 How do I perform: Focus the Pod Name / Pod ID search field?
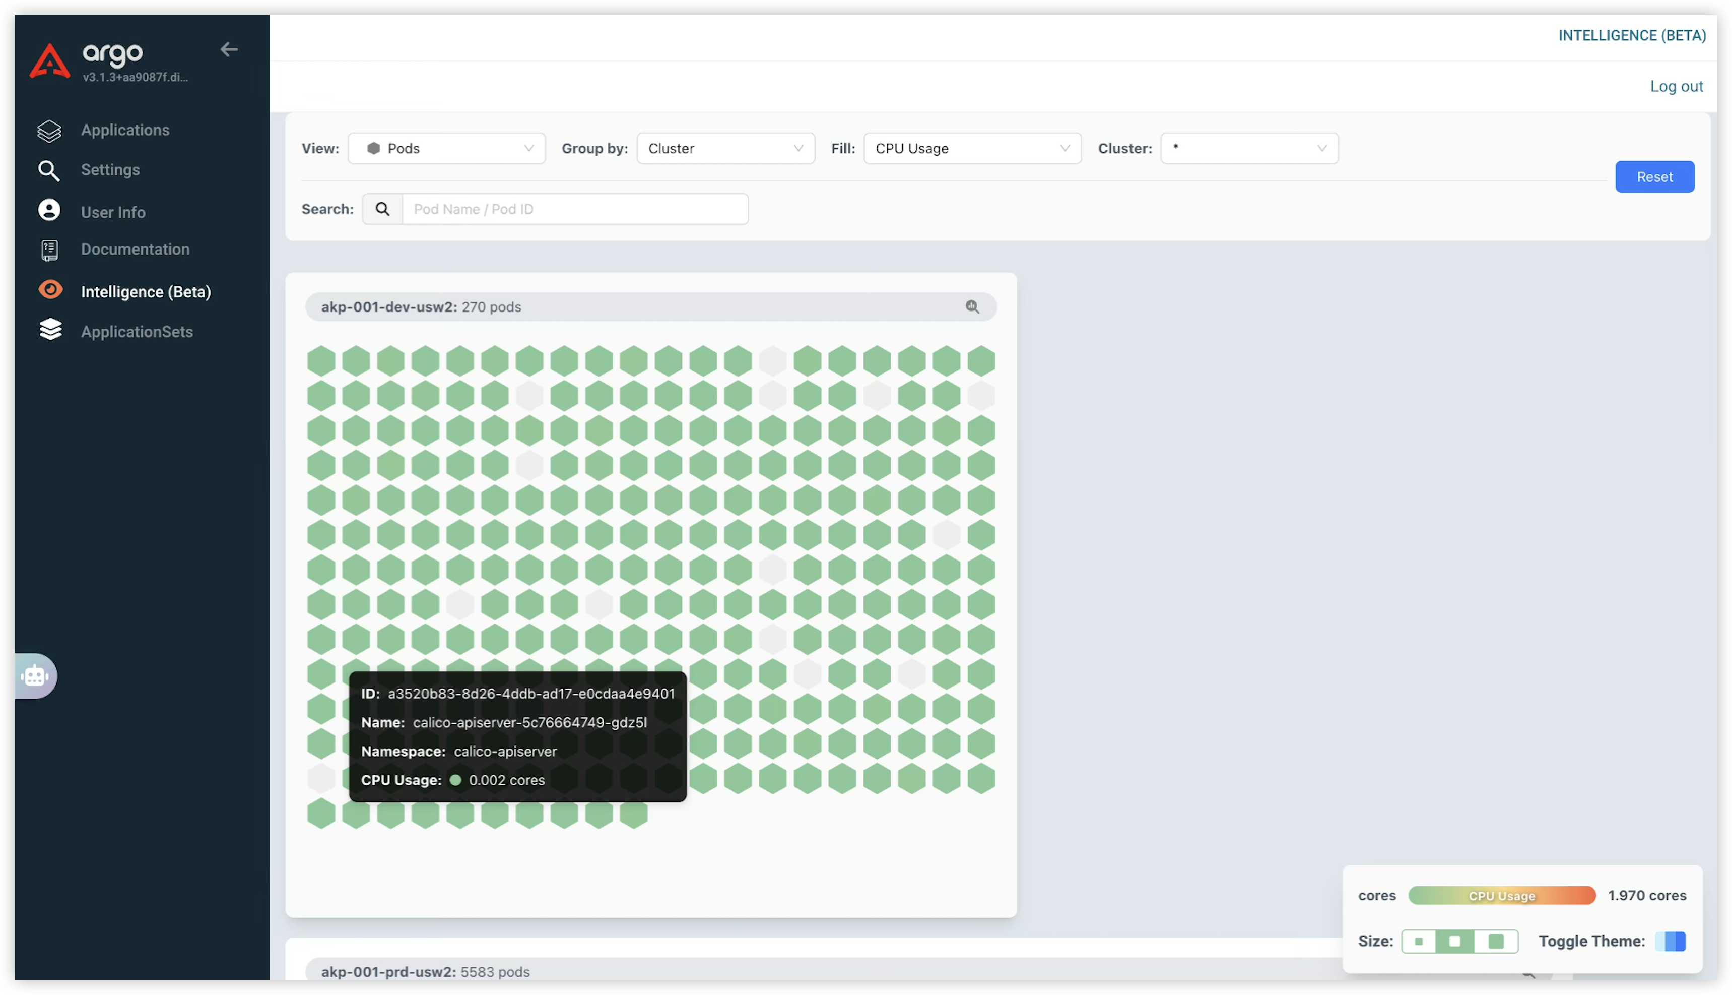pos(575,209)
